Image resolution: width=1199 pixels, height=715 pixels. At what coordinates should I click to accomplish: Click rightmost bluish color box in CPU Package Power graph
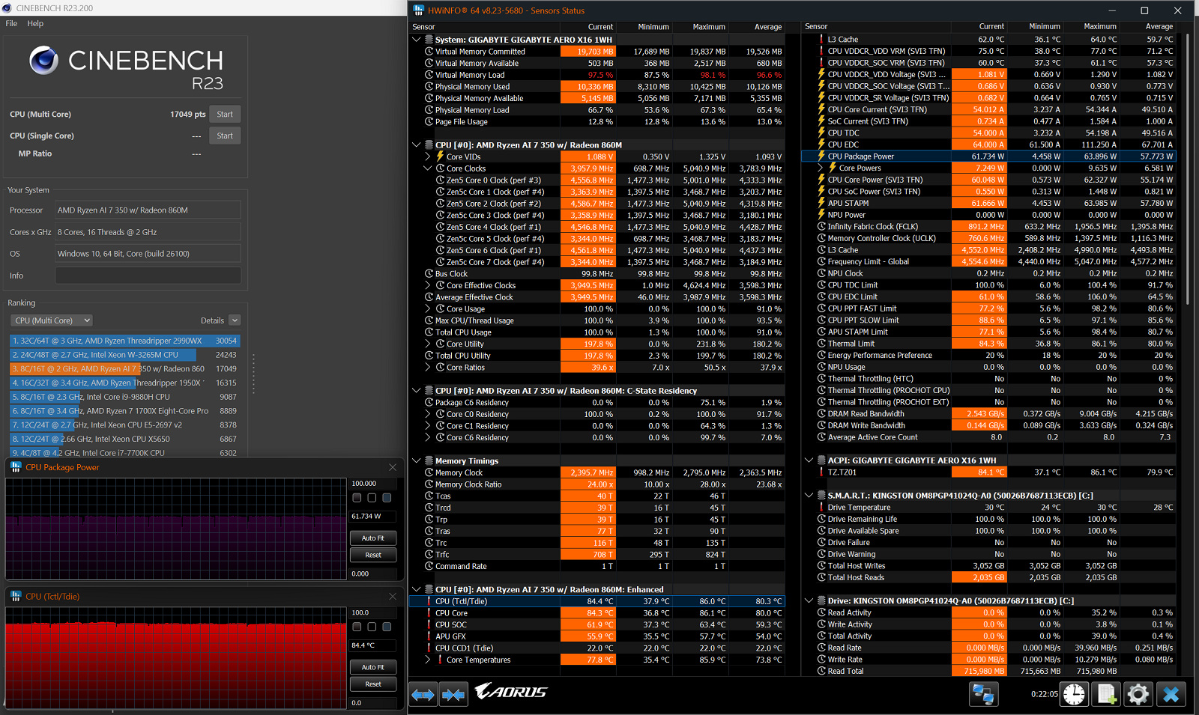click(x=387, y=498)
